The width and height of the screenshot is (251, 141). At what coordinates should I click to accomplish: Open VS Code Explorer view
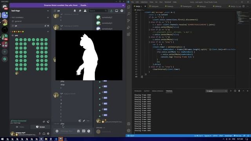(x=129, y=7)
